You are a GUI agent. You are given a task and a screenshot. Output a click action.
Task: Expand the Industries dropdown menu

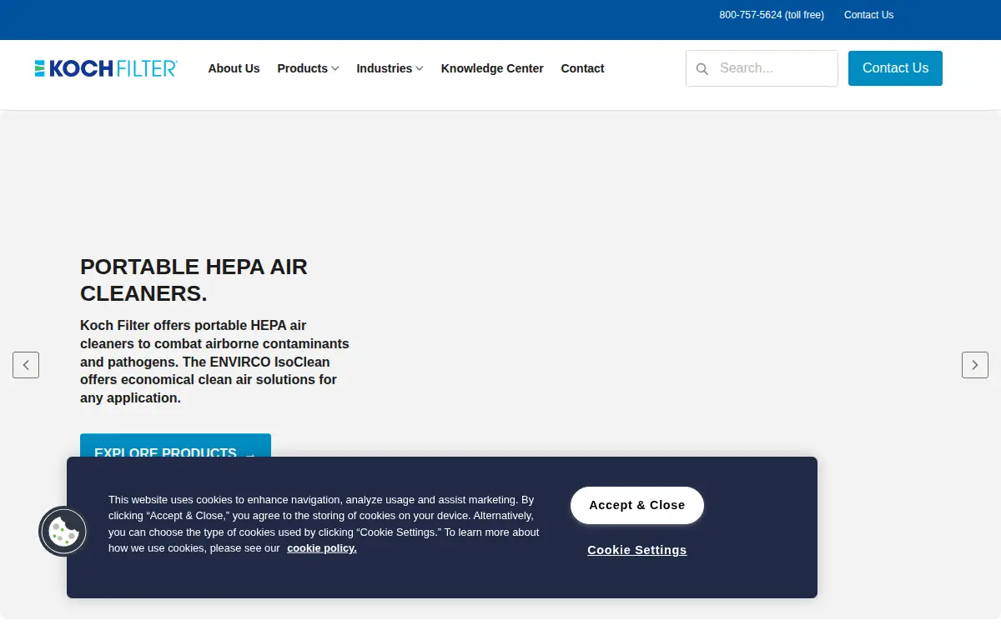pos(390,68)
